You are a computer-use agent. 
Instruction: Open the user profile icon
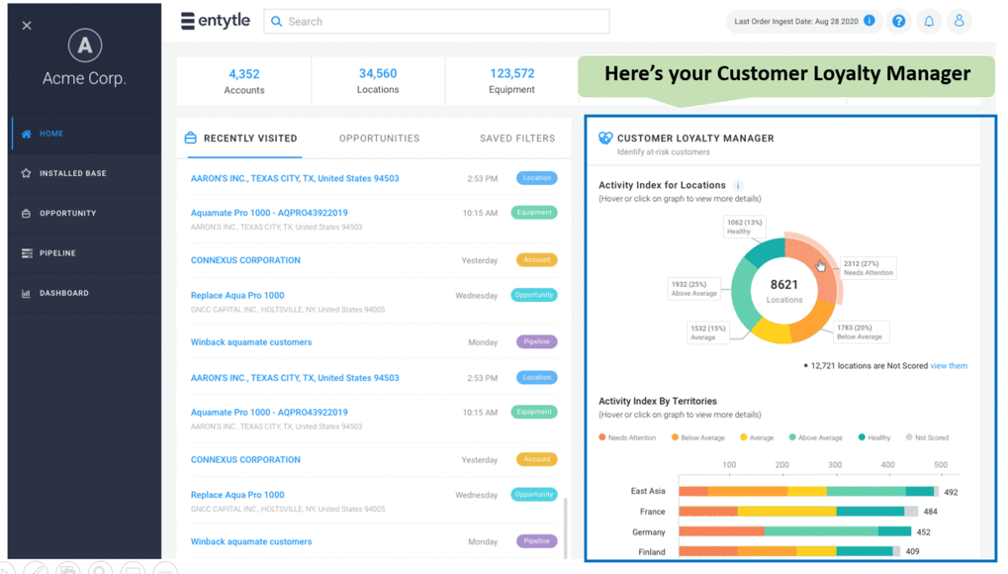point(960,21)
